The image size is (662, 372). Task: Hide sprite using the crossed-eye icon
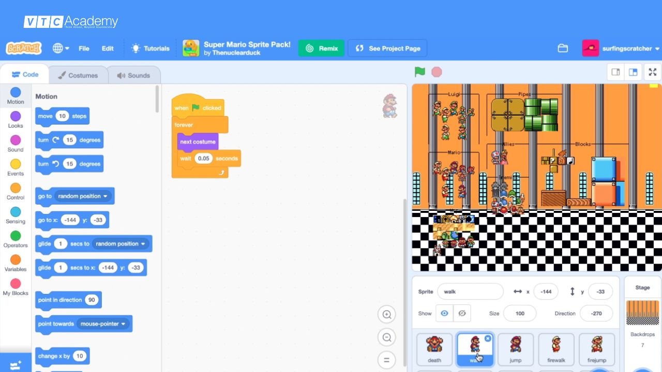point(462,313)
